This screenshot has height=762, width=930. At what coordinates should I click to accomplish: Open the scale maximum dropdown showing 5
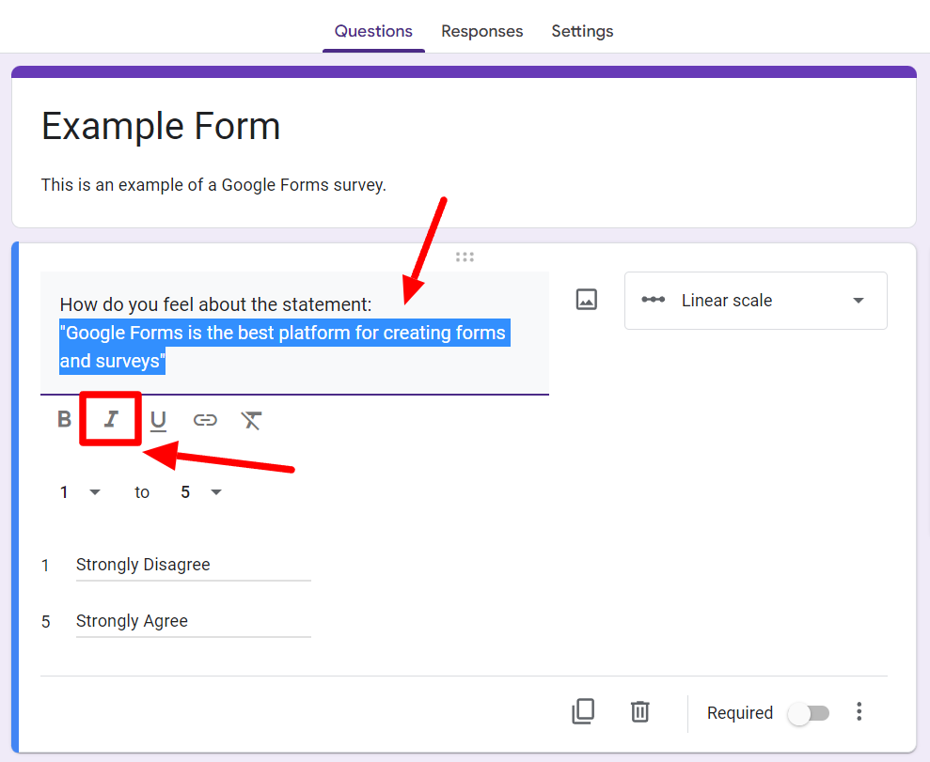200,491
